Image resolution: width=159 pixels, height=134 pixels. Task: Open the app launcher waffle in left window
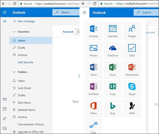pos(4,12)
